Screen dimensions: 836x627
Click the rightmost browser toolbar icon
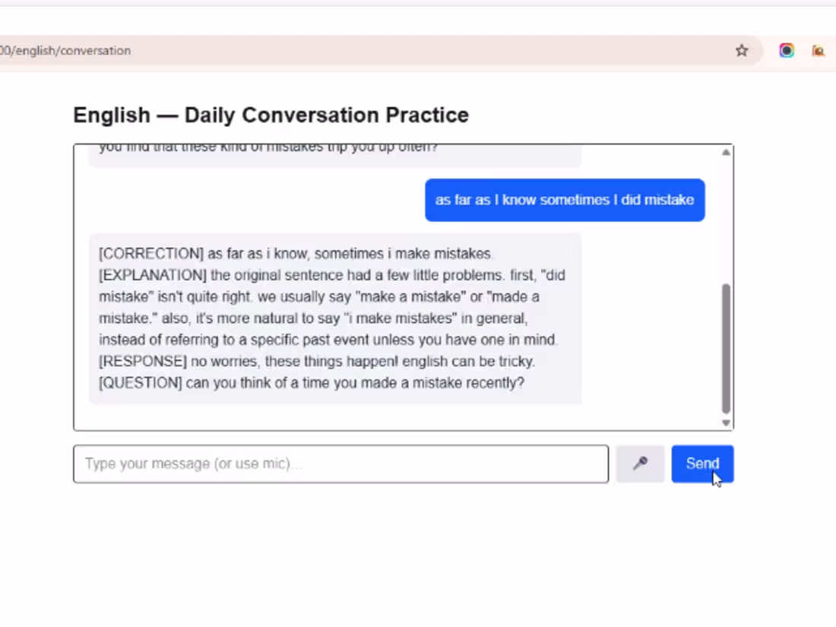(819, 50)
